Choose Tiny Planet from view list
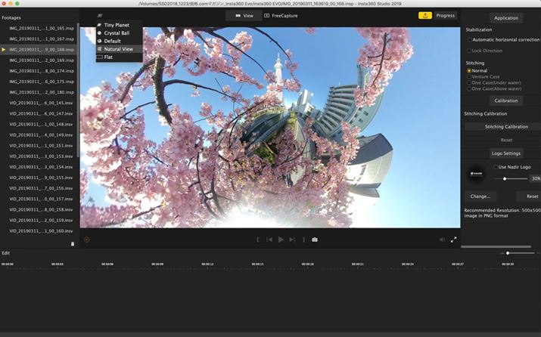This screenshot has height=337, width=541. 116,25
